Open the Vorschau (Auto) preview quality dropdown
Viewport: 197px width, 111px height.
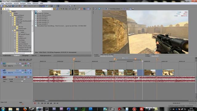pyautogui.click(x=122, y=9)
